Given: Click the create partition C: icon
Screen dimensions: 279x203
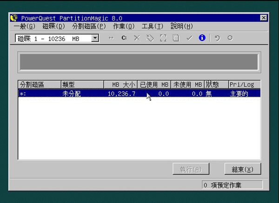Looking at the screenshot, I should point(124,38).
